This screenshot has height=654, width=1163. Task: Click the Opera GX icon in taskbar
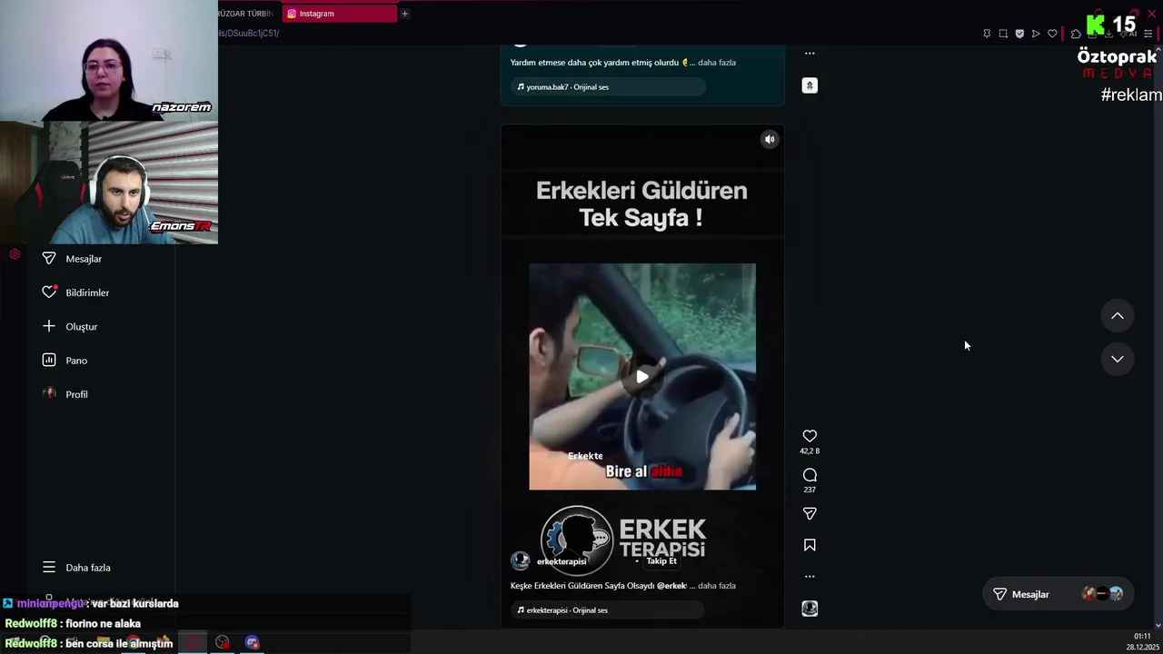(193, 642)
